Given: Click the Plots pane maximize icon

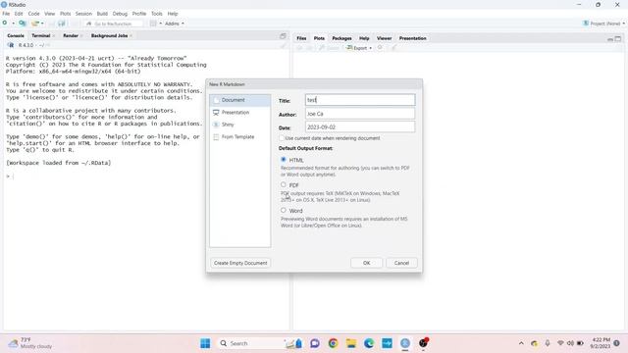Looking at the screenshot, I should point(618,39).
